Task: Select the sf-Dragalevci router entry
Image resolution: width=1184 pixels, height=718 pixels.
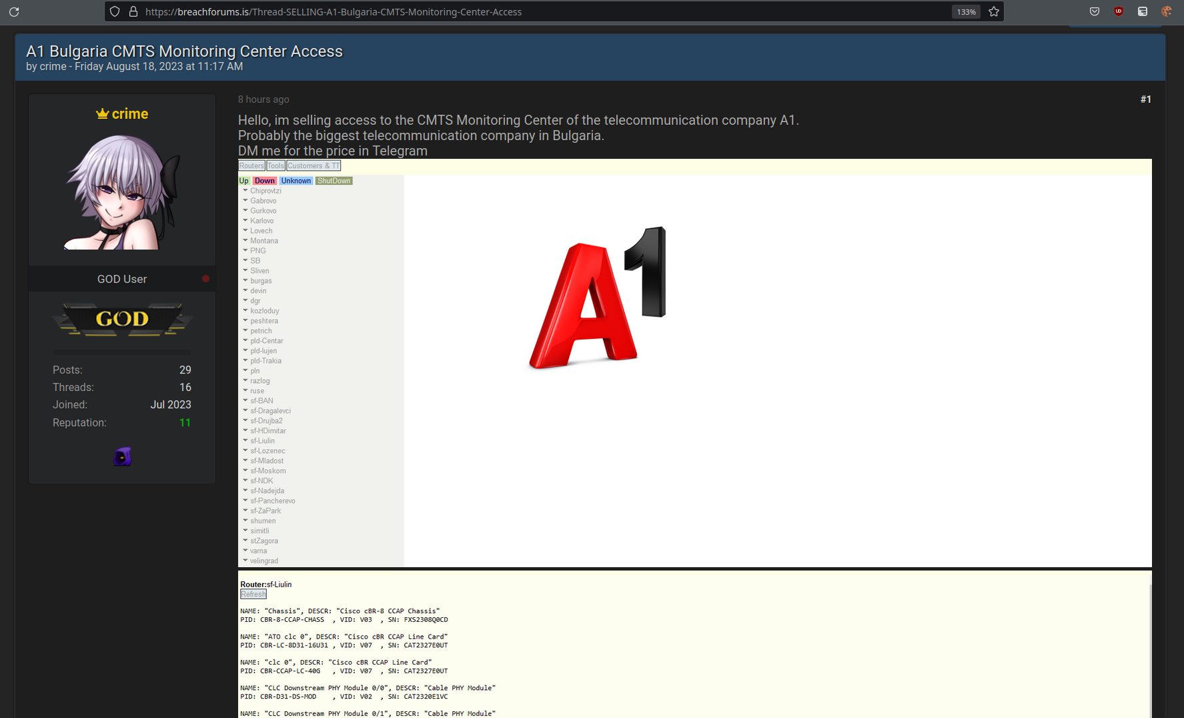Action: (270, 411)
